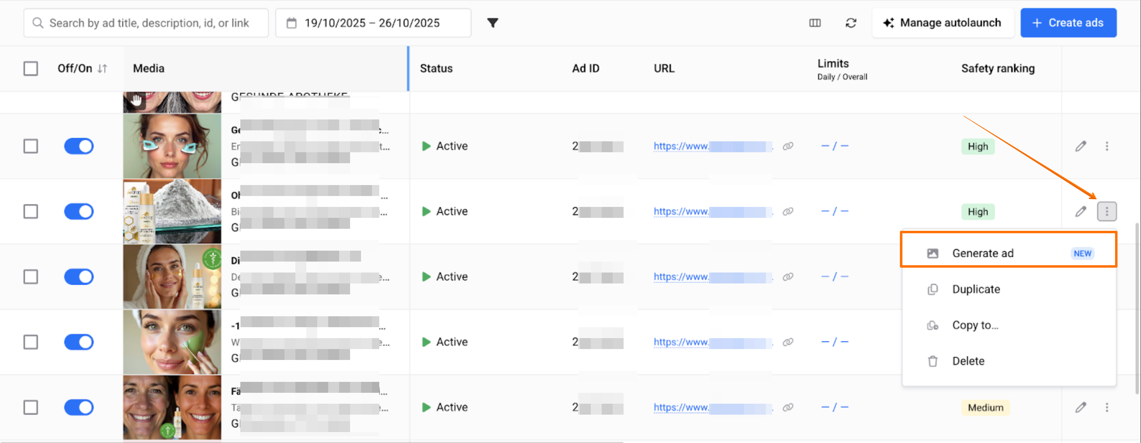Click pencil edit icon for first High-ranked ad

pyautogui.click(x=1080, y=147)
